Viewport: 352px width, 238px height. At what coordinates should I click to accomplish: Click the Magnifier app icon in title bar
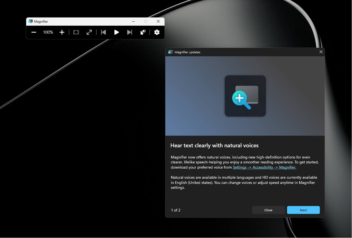31,21
